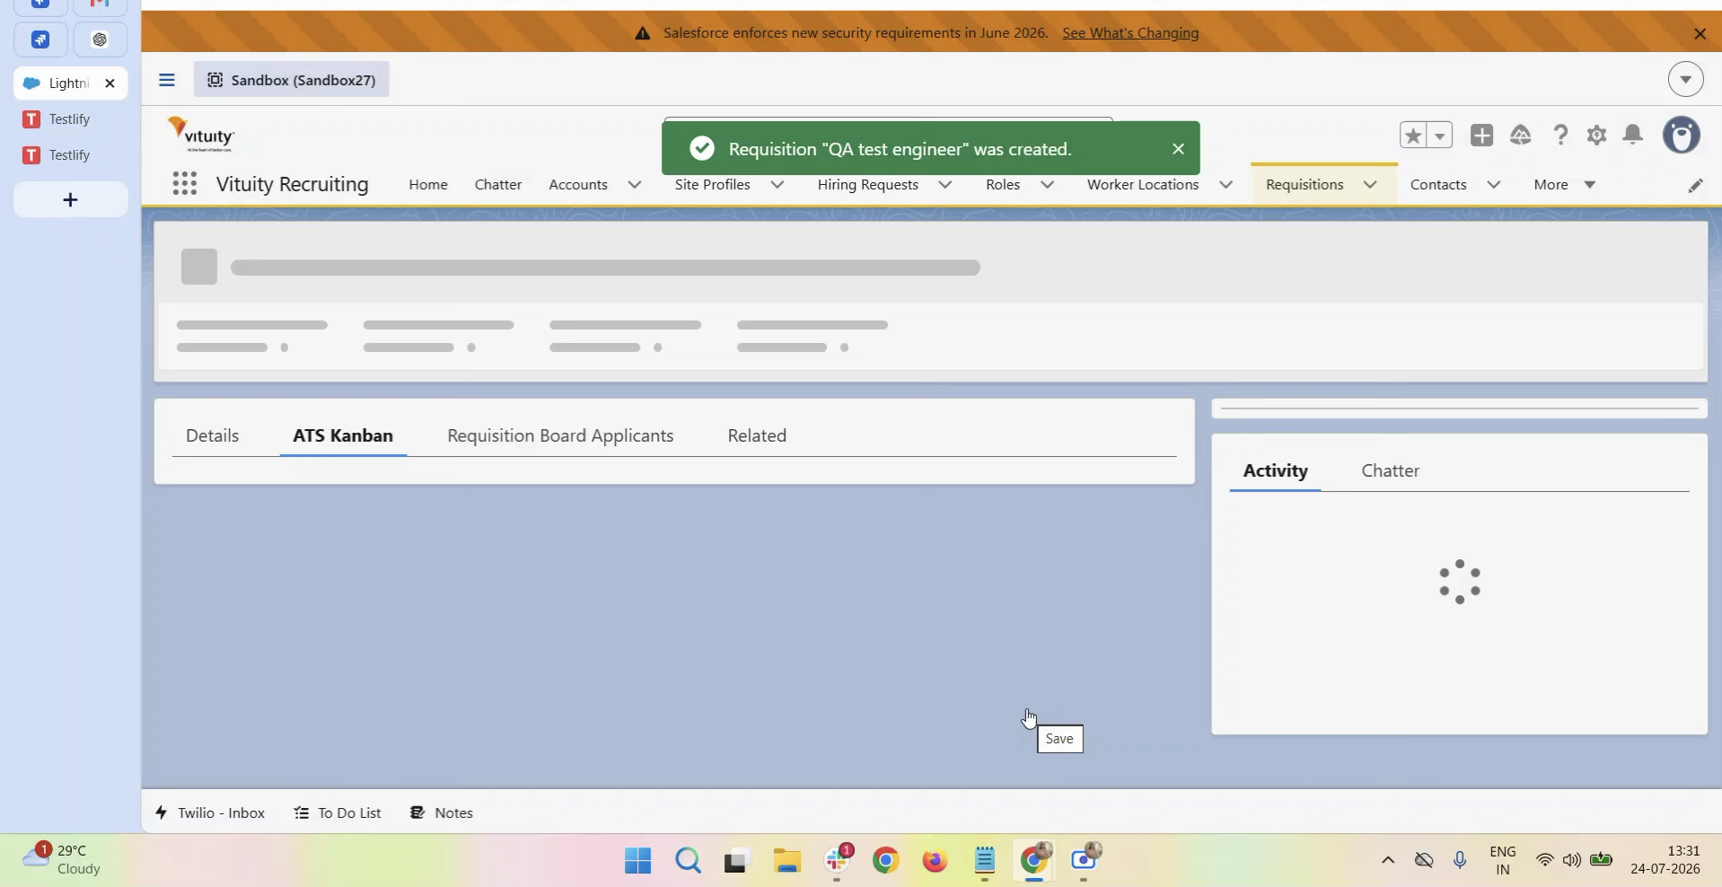
Task: Open the Related tab
Action: click(x=757, y=436)
